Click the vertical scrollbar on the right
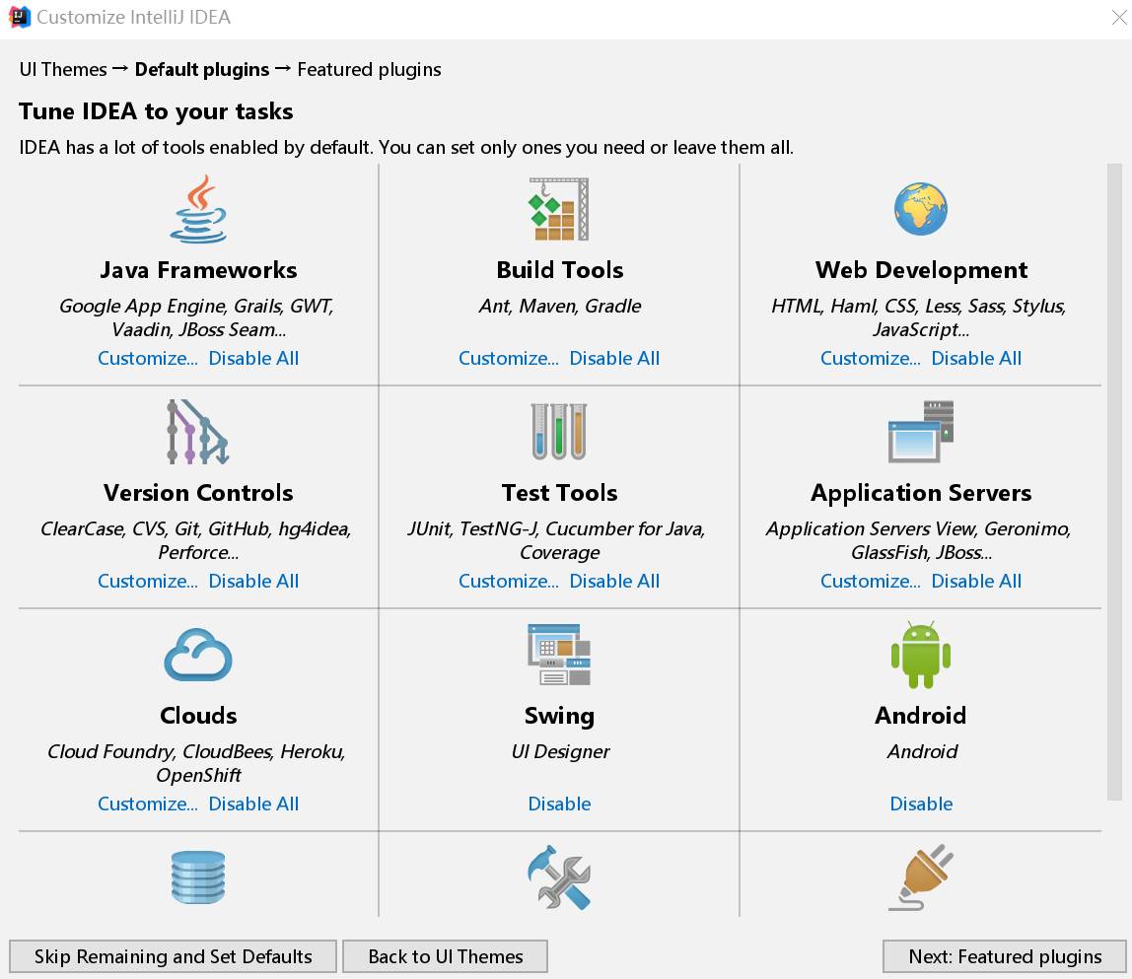Viewport: 1132px width, 979px height. 1114,481
